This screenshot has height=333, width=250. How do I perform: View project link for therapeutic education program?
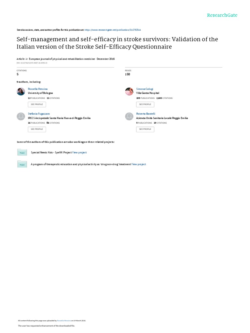(x=139, y=165)
